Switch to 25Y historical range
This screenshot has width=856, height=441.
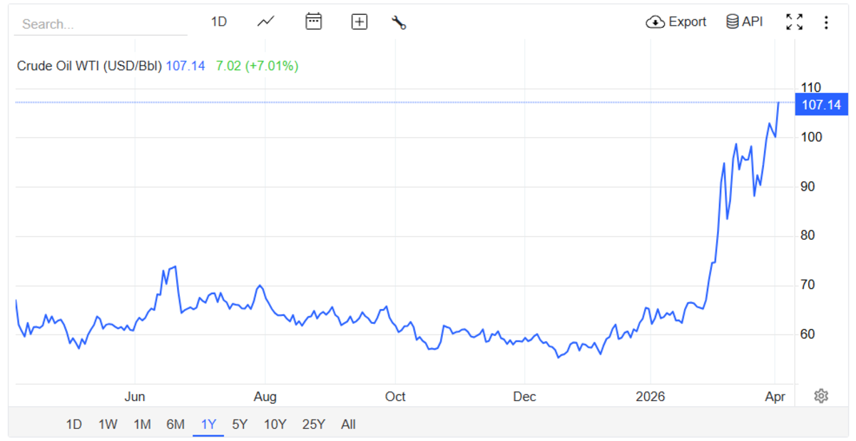313,425
